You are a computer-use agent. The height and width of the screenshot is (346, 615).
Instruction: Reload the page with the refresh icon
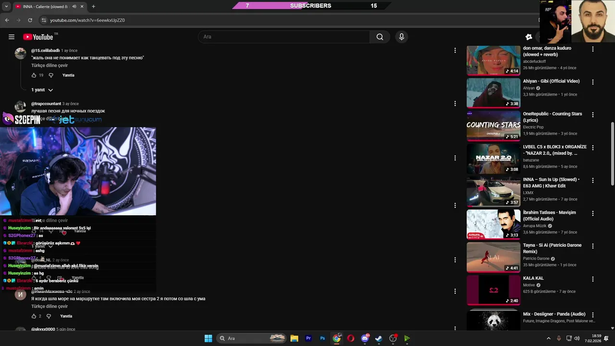[30, 20]
